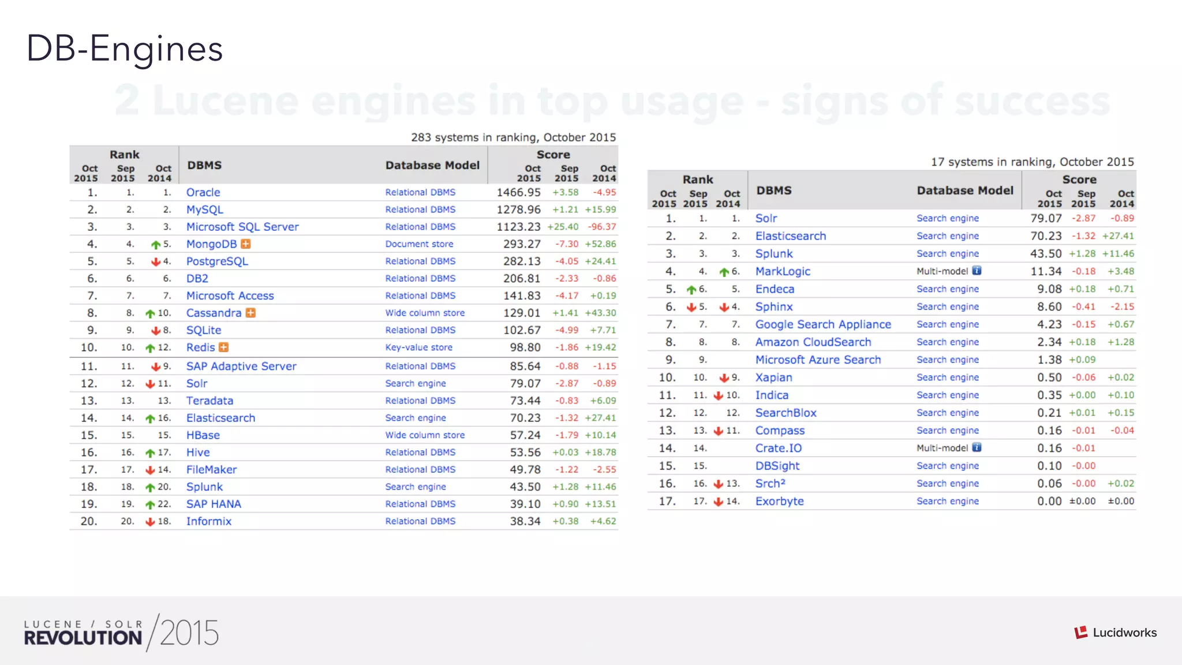The image size is (1182, 665).
Task: Open the SearchBlox link
Action: pos(786,413)
